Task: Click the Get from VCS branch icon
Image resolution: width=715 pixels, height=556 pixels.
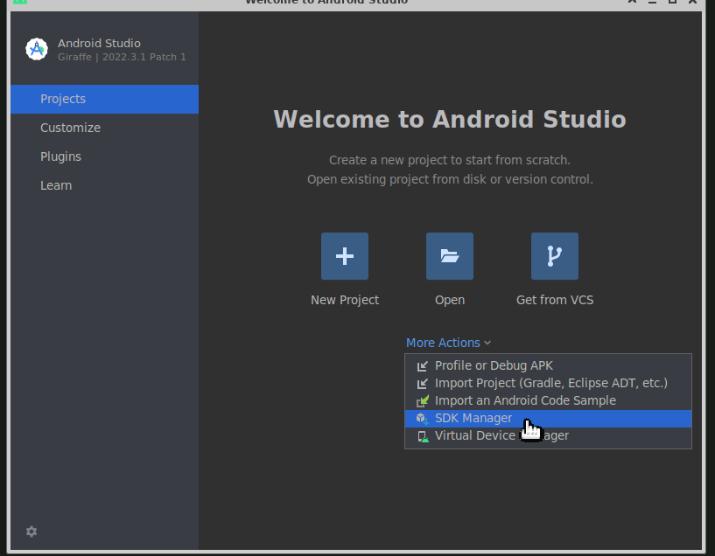Action: (x=555, y=256)
